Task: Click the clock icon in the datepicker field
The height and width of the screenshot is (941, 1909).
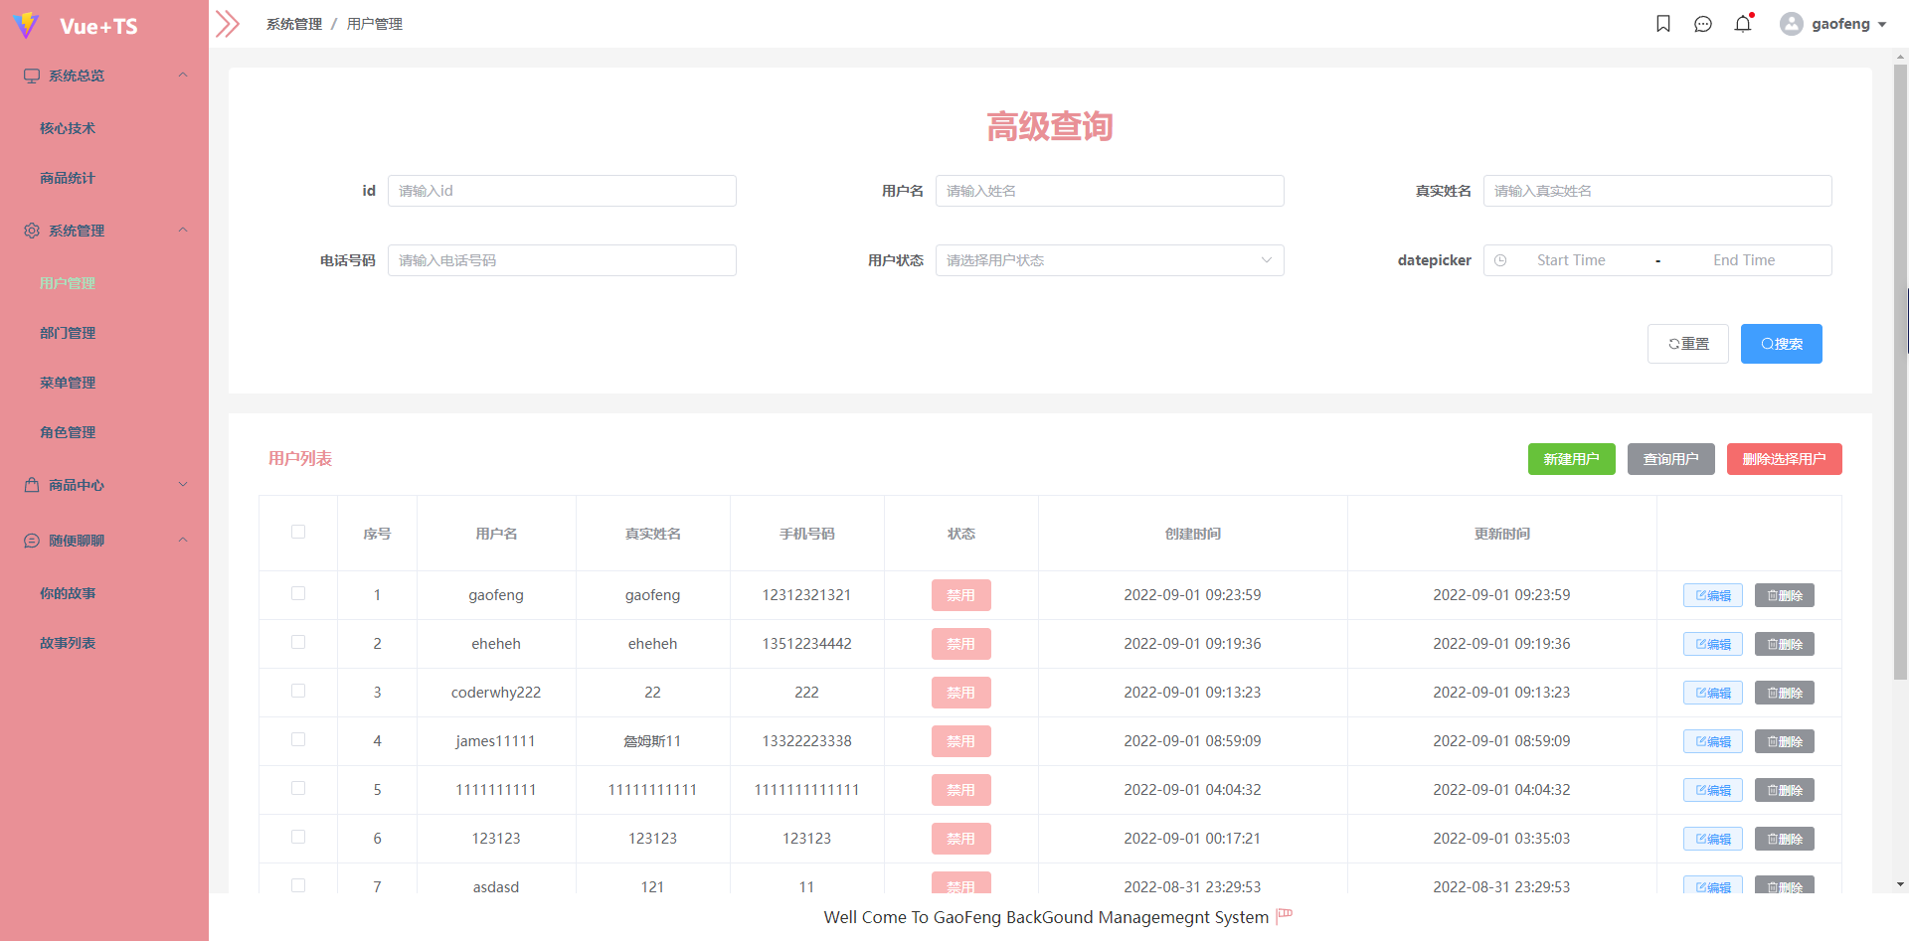Action: (x=1501, y=259)
